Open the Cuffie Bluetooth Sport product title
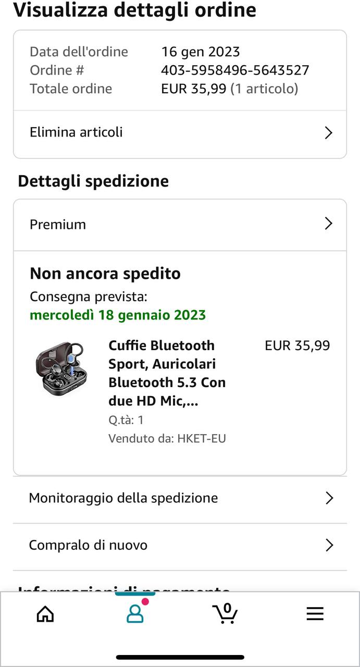 pos(167,373)
